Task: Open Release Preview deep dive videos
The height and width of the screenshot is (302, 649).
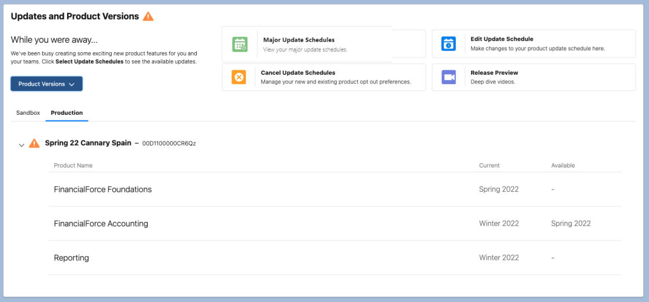Action: point(494,73)
